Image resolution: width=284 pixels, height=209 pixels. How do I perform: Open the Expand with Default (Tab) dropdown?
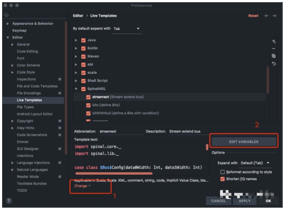255,163
